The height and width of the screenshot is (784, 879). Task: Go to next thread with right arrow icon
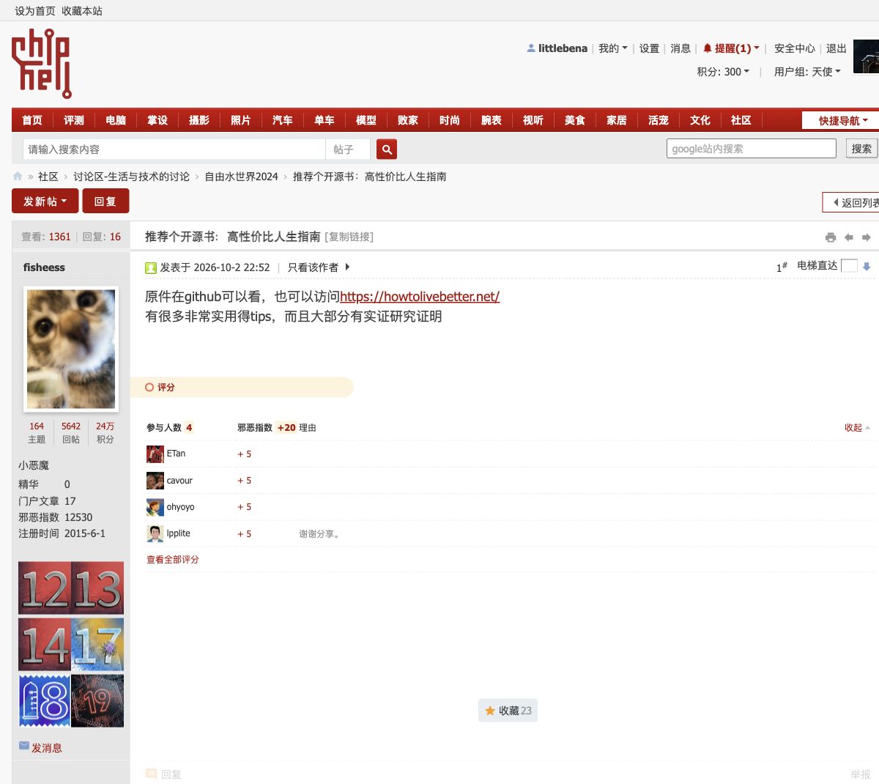tap(867, 237)
